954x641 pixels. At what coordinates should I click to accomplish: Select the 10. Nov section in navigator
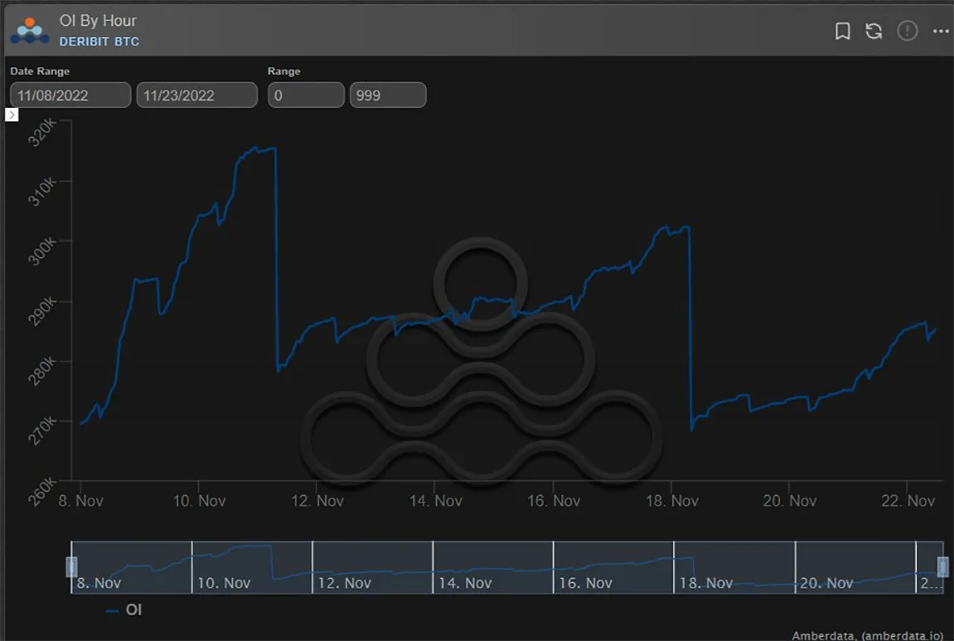pos(252,567)
